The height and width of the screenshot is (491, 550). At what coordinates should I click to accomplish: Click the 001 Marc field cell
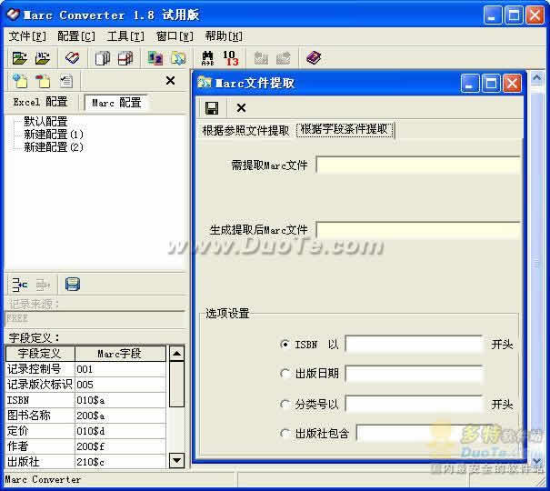120,369
